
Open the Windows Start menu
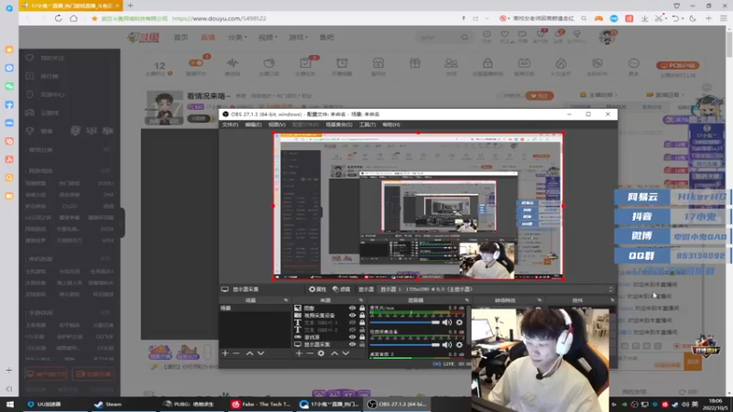[9, 404]
